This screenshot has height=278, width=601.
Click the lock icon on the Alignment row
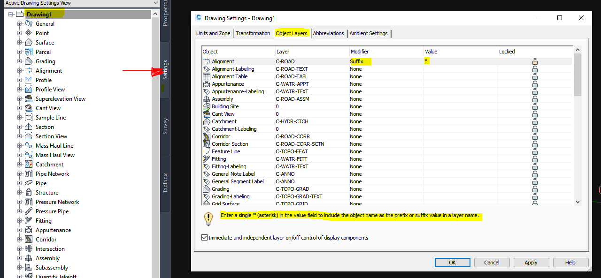(535, 61)
